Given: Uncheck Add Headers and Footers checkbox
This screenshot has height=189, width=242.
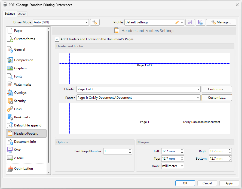Looking at the screenshot, I should [57, 39].
